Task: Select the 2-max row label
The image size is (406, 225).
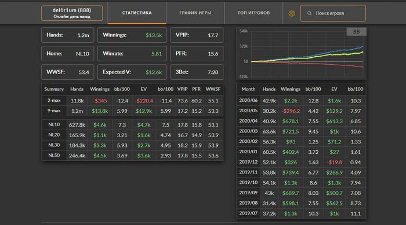Action: (x=54, y=101)
